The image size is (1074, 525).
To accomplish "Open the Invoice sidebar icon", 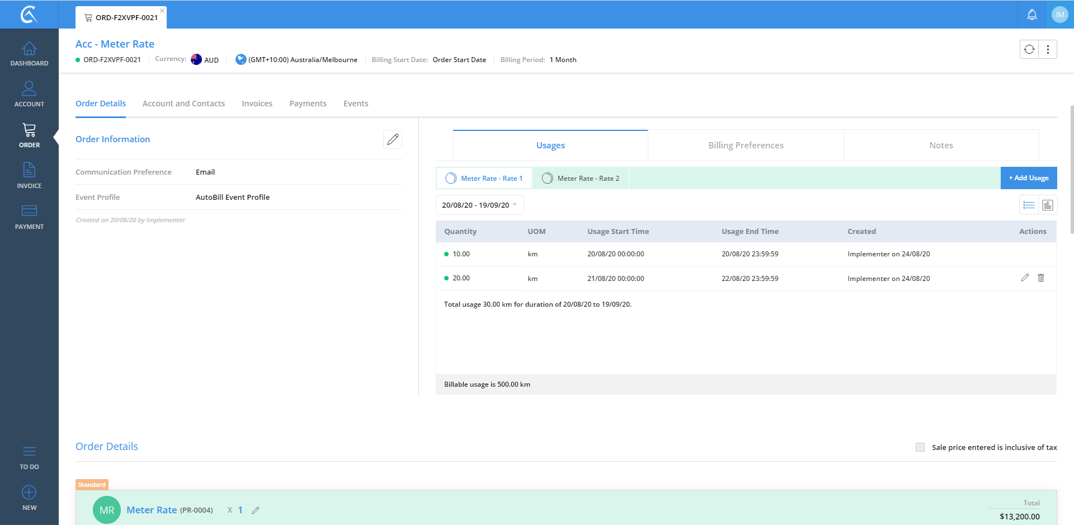I will 29,176.
